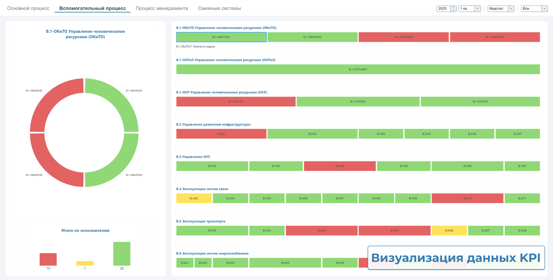Select the B.1-ОКиТО/05 donut chart segment
Viewport: 553px width, 280px height.
52,101
